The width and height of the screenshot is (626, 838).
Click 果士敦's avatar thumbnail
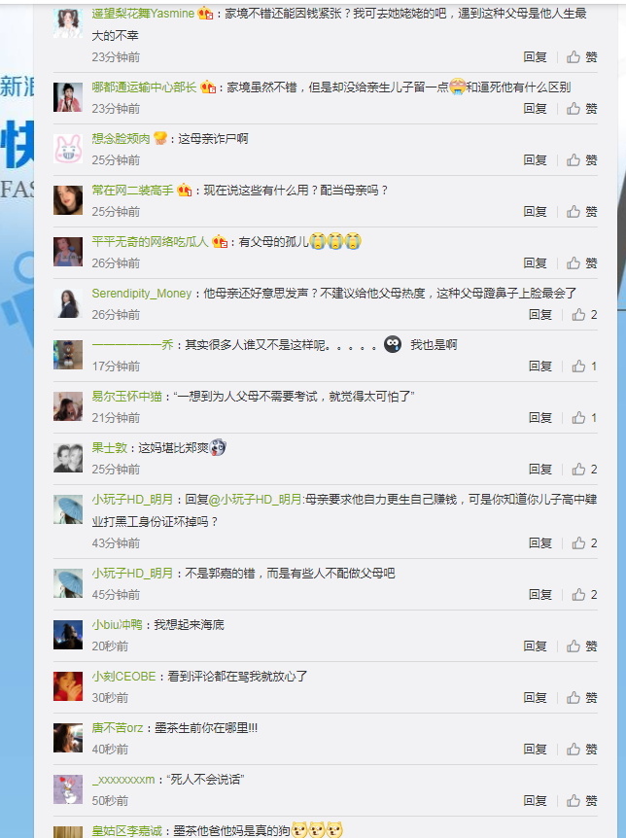(x=68, y=458)
